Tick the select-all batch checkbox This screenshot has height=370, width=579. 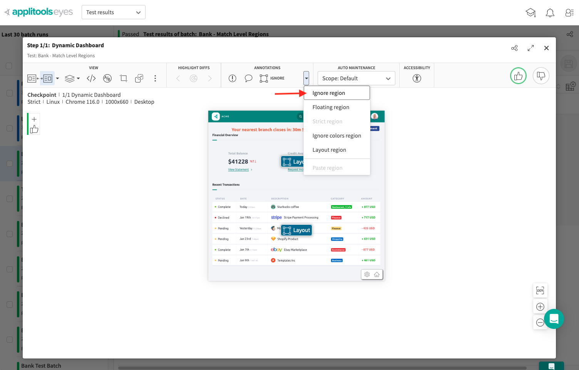(9, 66)
